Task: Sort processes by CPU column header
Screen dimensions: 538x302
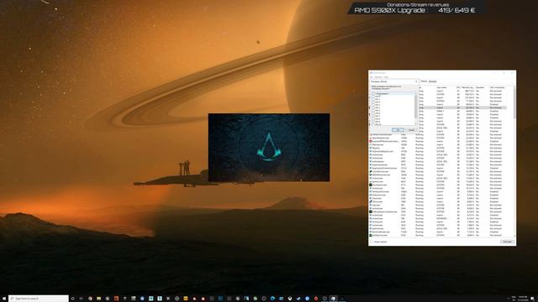Action: point(458,87)
